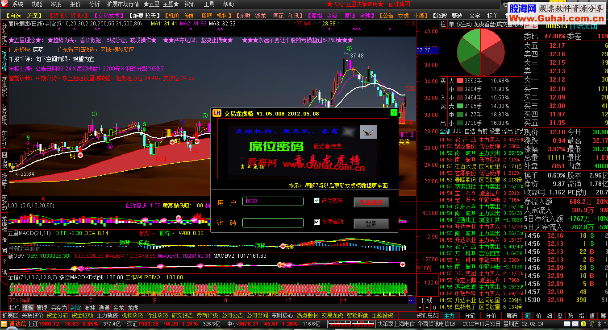Click the 用户 username input field
608x330 pixels.
click(x=273, y=201)
